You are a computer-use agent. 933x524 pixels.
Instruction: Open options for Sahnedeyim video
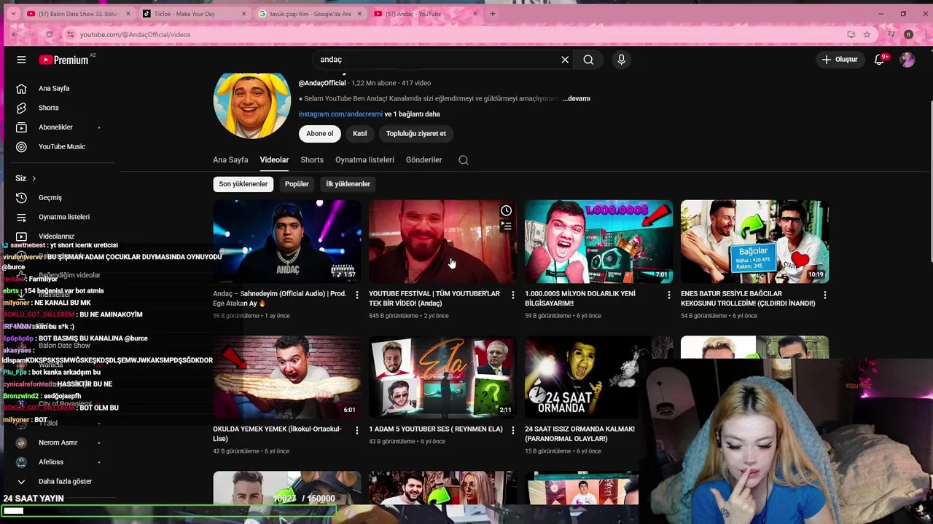[x=356, y=295]
